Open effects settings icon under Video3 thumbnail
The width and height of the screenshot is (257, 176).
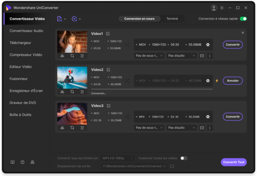pyautogui.click(x=82, y=128)
